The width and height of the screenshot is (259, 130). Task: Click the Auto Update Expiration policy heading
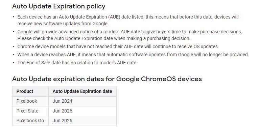click(58, 6)
